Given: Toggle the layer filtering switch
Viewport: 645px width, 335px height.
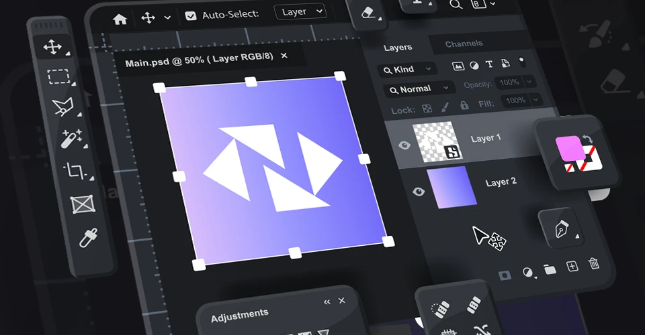Looking at the screenshot, I should pyautogui.click(x=521, y=62).
